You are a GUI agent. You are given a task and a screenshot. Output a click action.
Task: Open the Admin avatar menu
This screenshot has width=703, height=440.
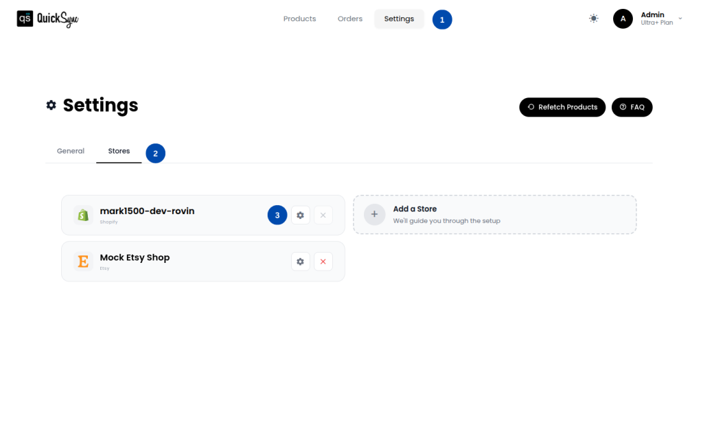coord(623,19)
